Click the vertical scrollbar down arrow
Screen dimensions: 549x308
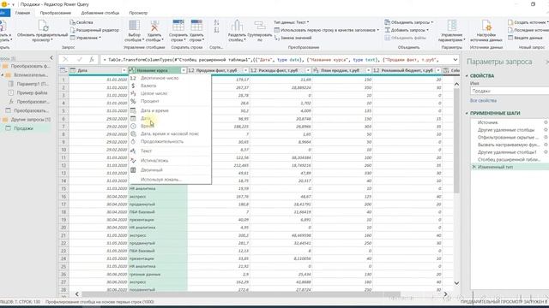click(456, 283)
